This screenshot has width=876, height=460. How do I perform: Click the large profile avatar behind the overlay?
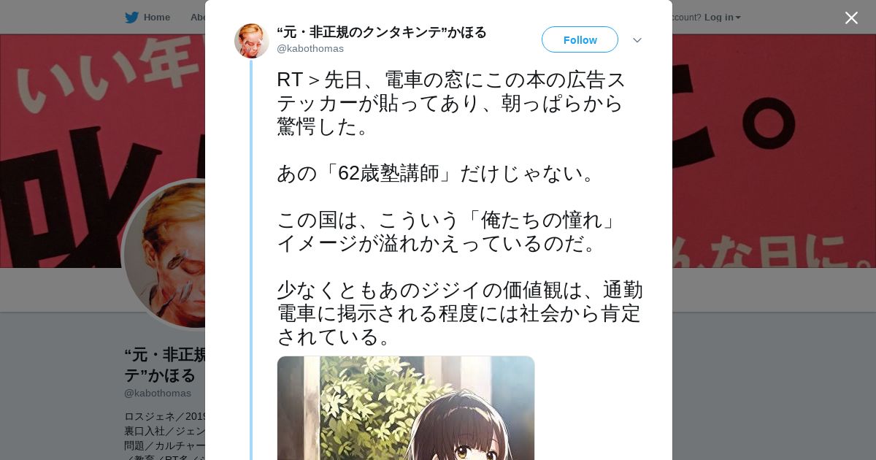click(x=164, y=255)
